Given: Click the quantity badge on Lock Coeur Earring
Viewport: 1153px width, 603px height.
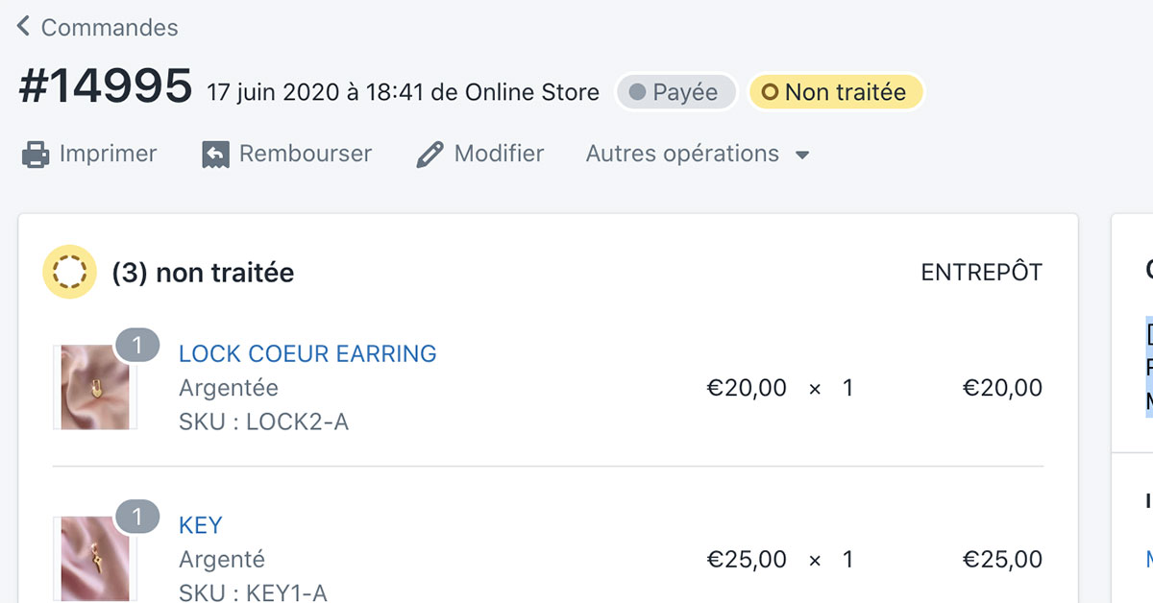Looking at the screenshot, I should 136,346.
